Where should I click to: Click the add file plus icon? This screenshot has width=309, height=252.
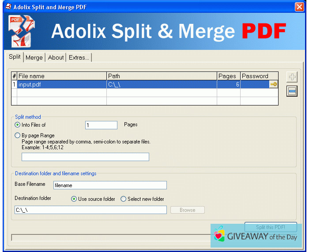click(x=292, y=77)
